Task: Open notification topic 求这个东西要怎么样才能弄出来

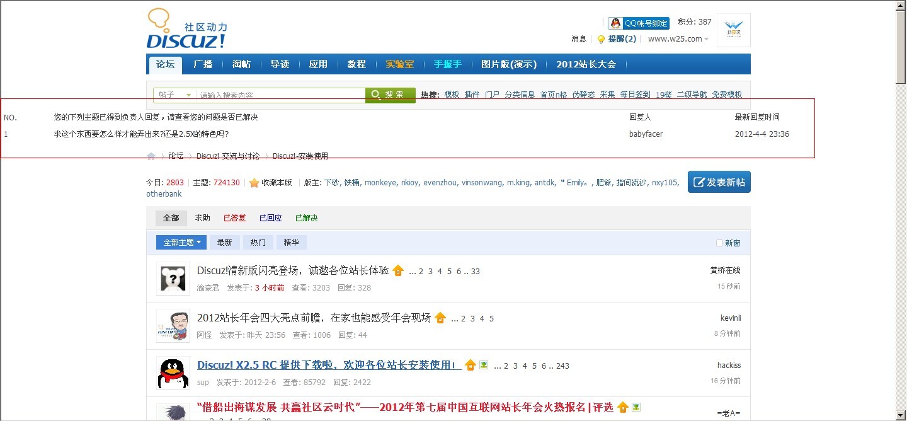Action: [x=141, y=134]
